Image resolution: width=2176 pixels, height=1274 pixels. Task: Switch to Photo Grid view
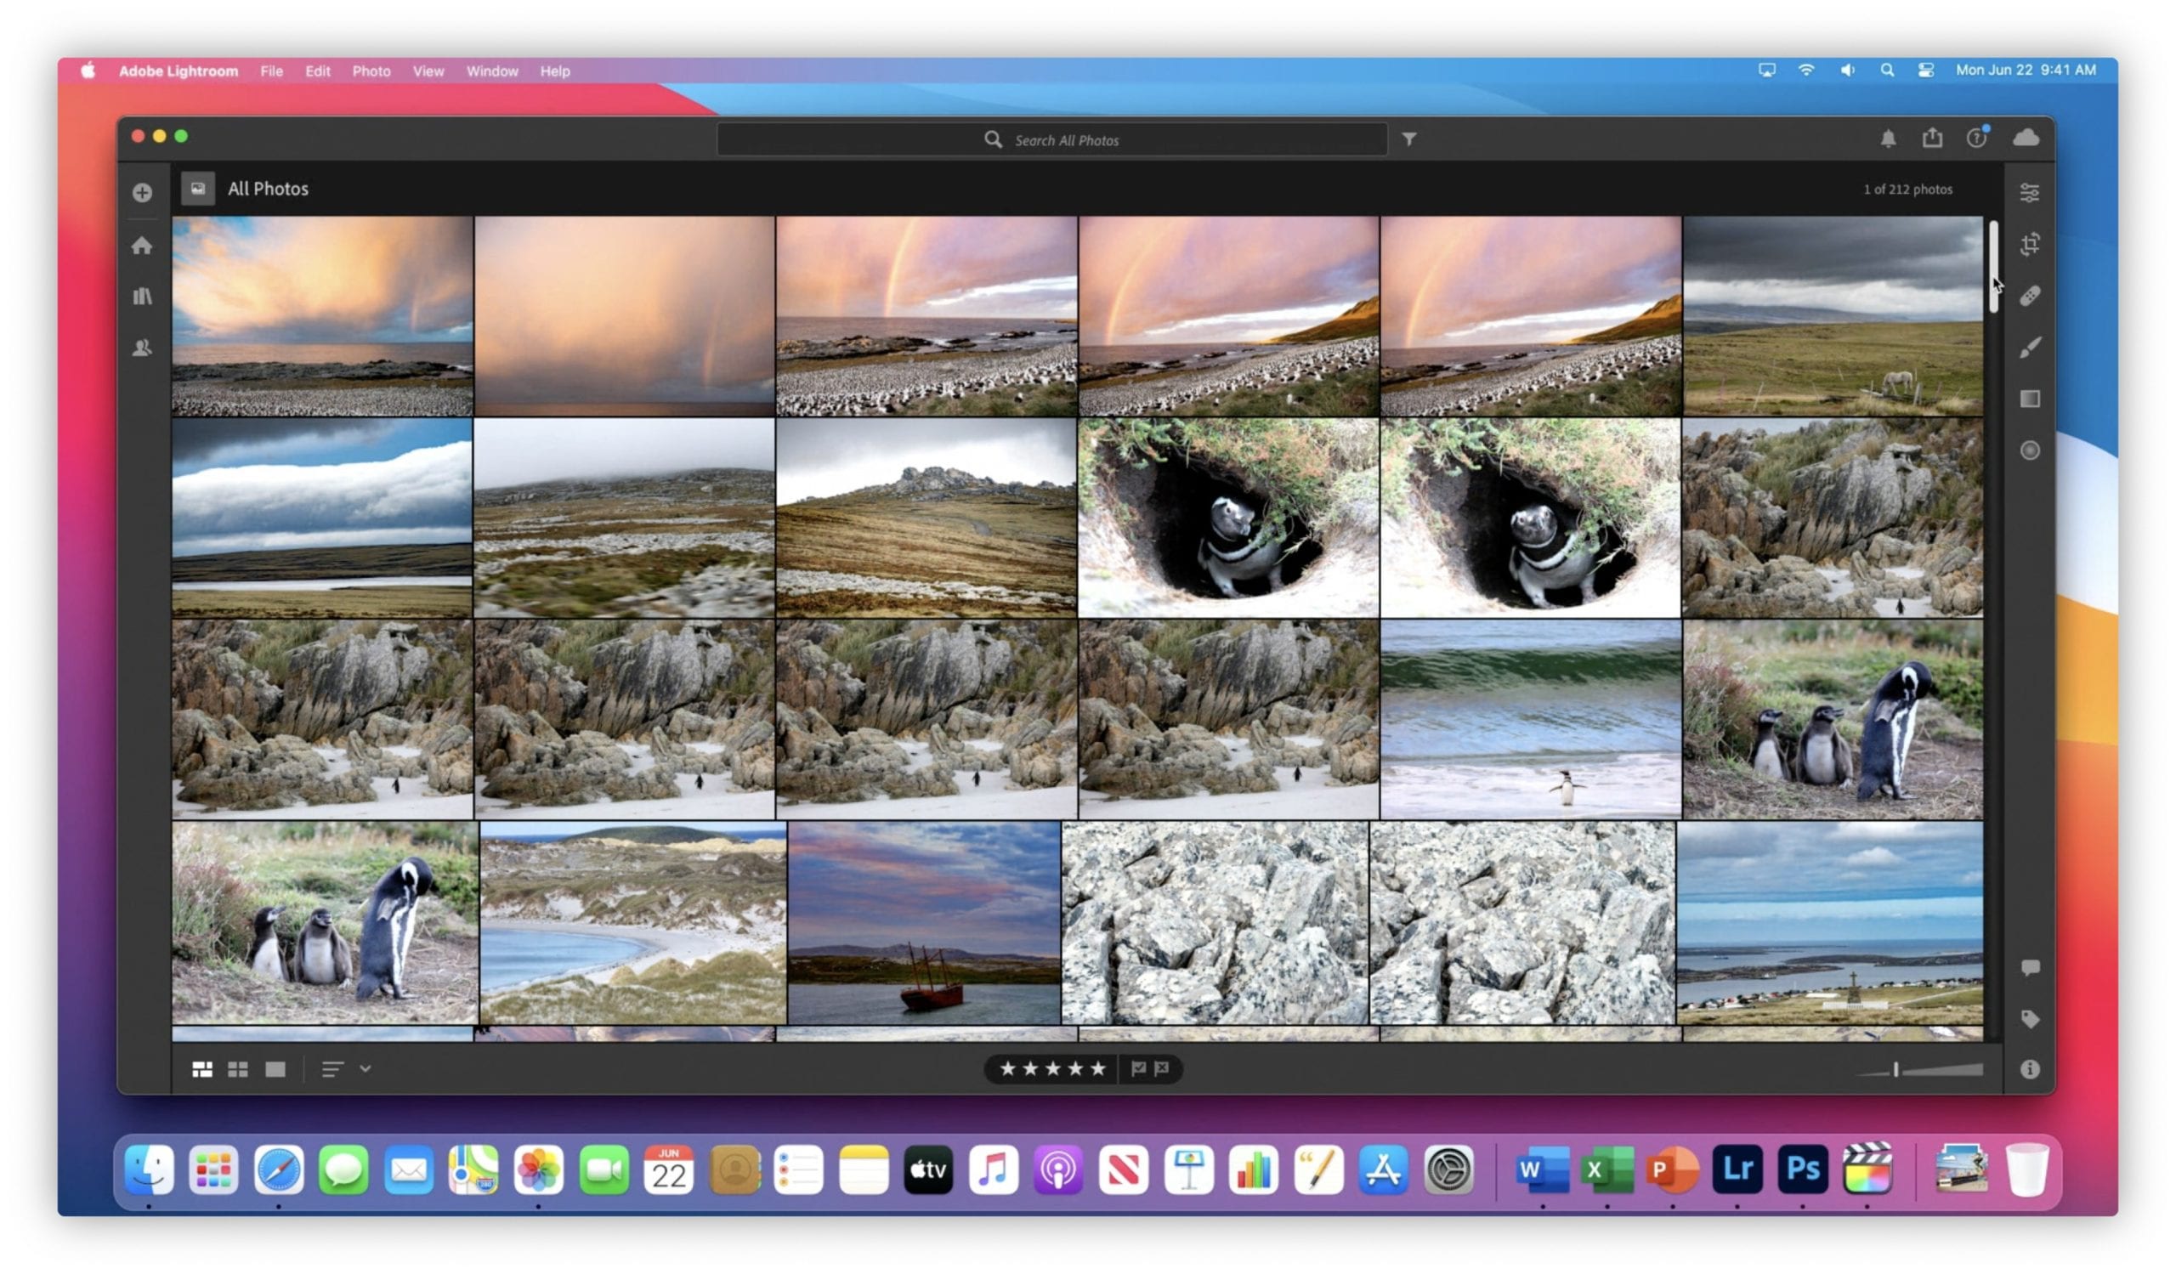(202, 1070)
